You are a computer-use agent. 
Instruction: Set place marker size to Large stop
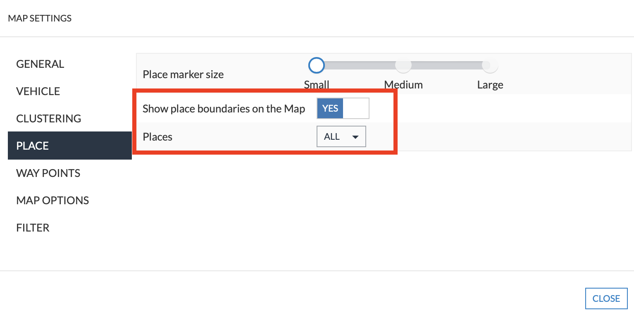[490, 65]
